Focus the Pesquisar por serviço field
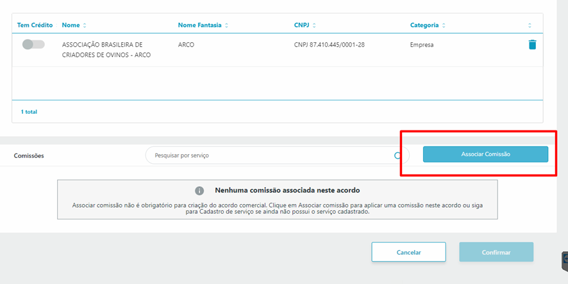 277,155
